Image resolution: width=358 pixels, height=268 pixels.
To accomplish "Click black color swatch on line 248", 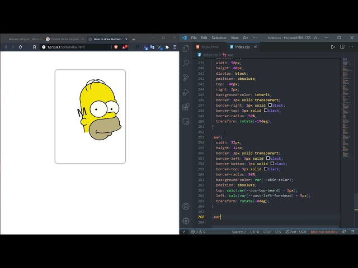I will pyautogui.click(x=266, y=111).
